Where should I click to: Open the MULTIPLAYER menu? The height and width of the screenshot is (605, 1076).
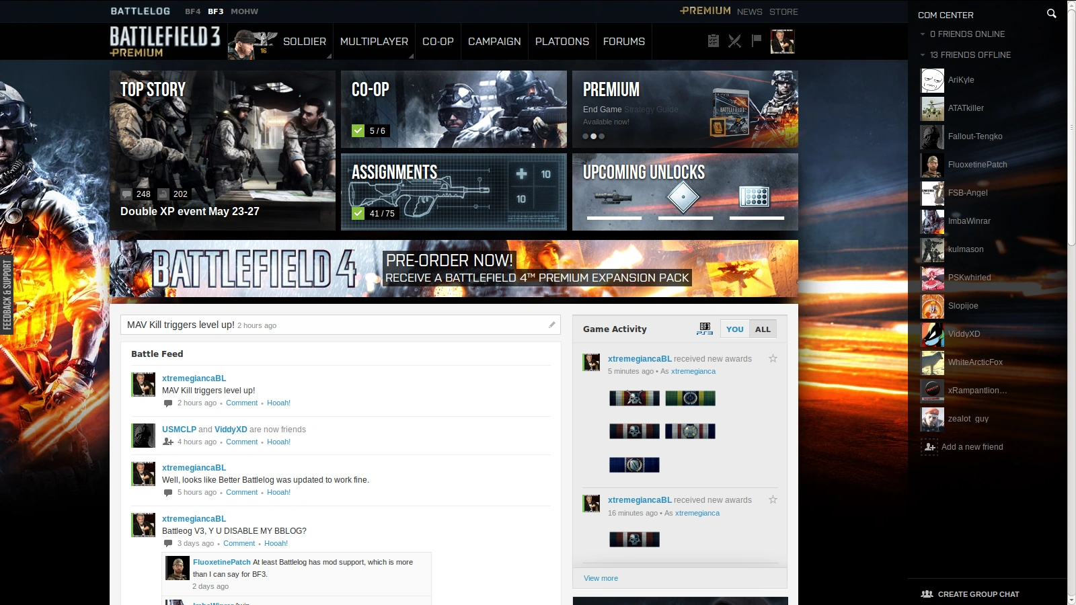pyautogui.click(x=374, y=41)
